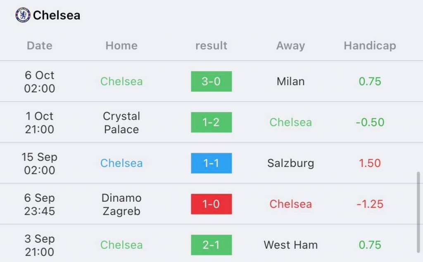This screenshot has height=262, width=423.
Task: Select the green 3-0 result badge
Action: 211,81
